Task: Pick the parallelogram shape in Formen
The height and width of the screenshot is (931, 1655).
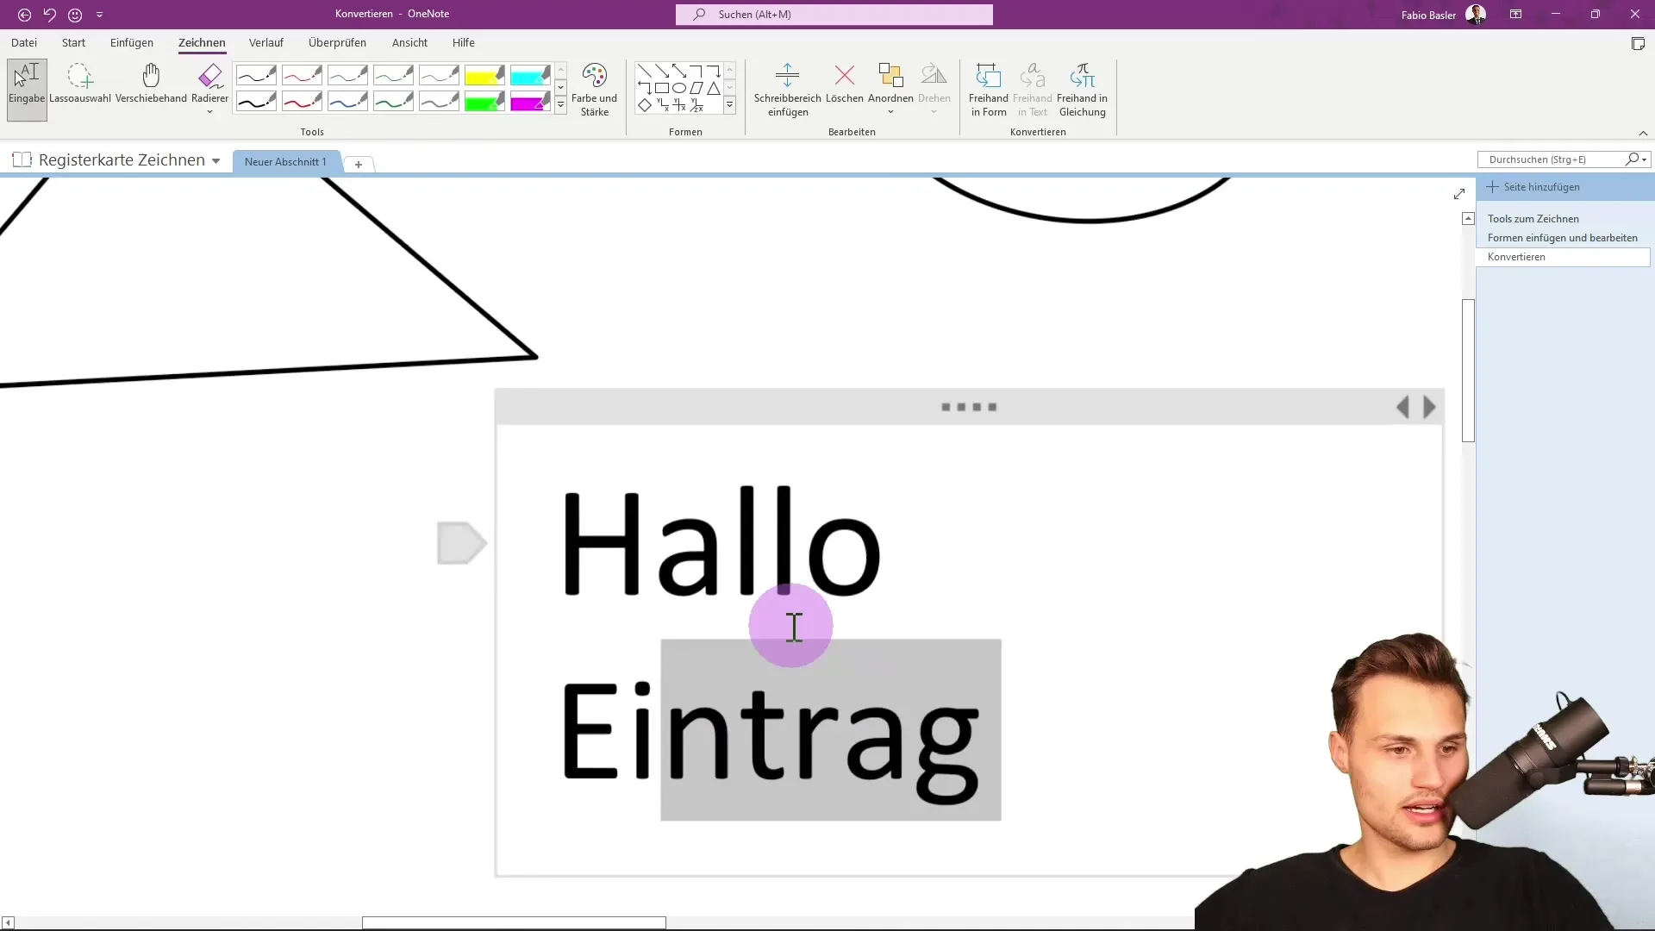Action: 696,88
